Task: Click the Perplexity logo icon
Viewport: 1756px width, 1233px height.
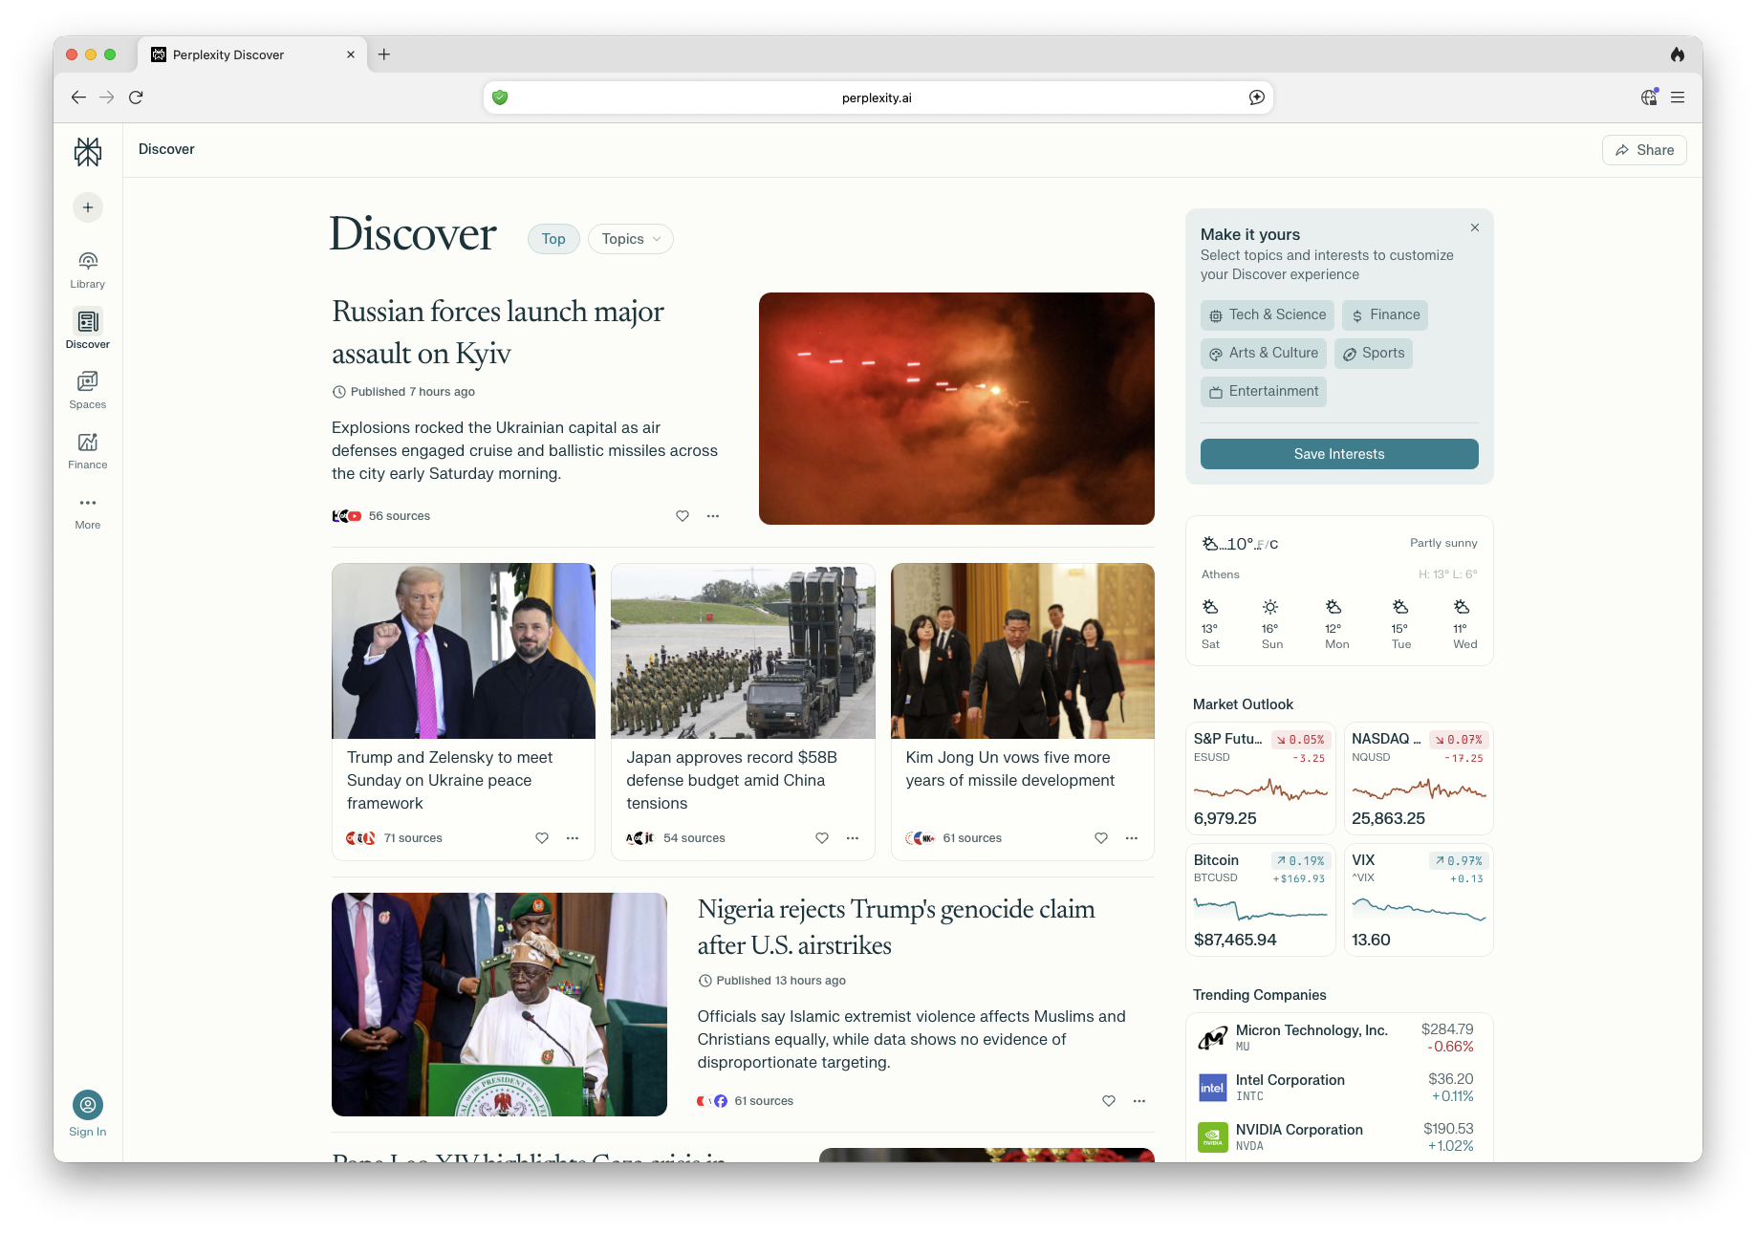Action: 88,152
